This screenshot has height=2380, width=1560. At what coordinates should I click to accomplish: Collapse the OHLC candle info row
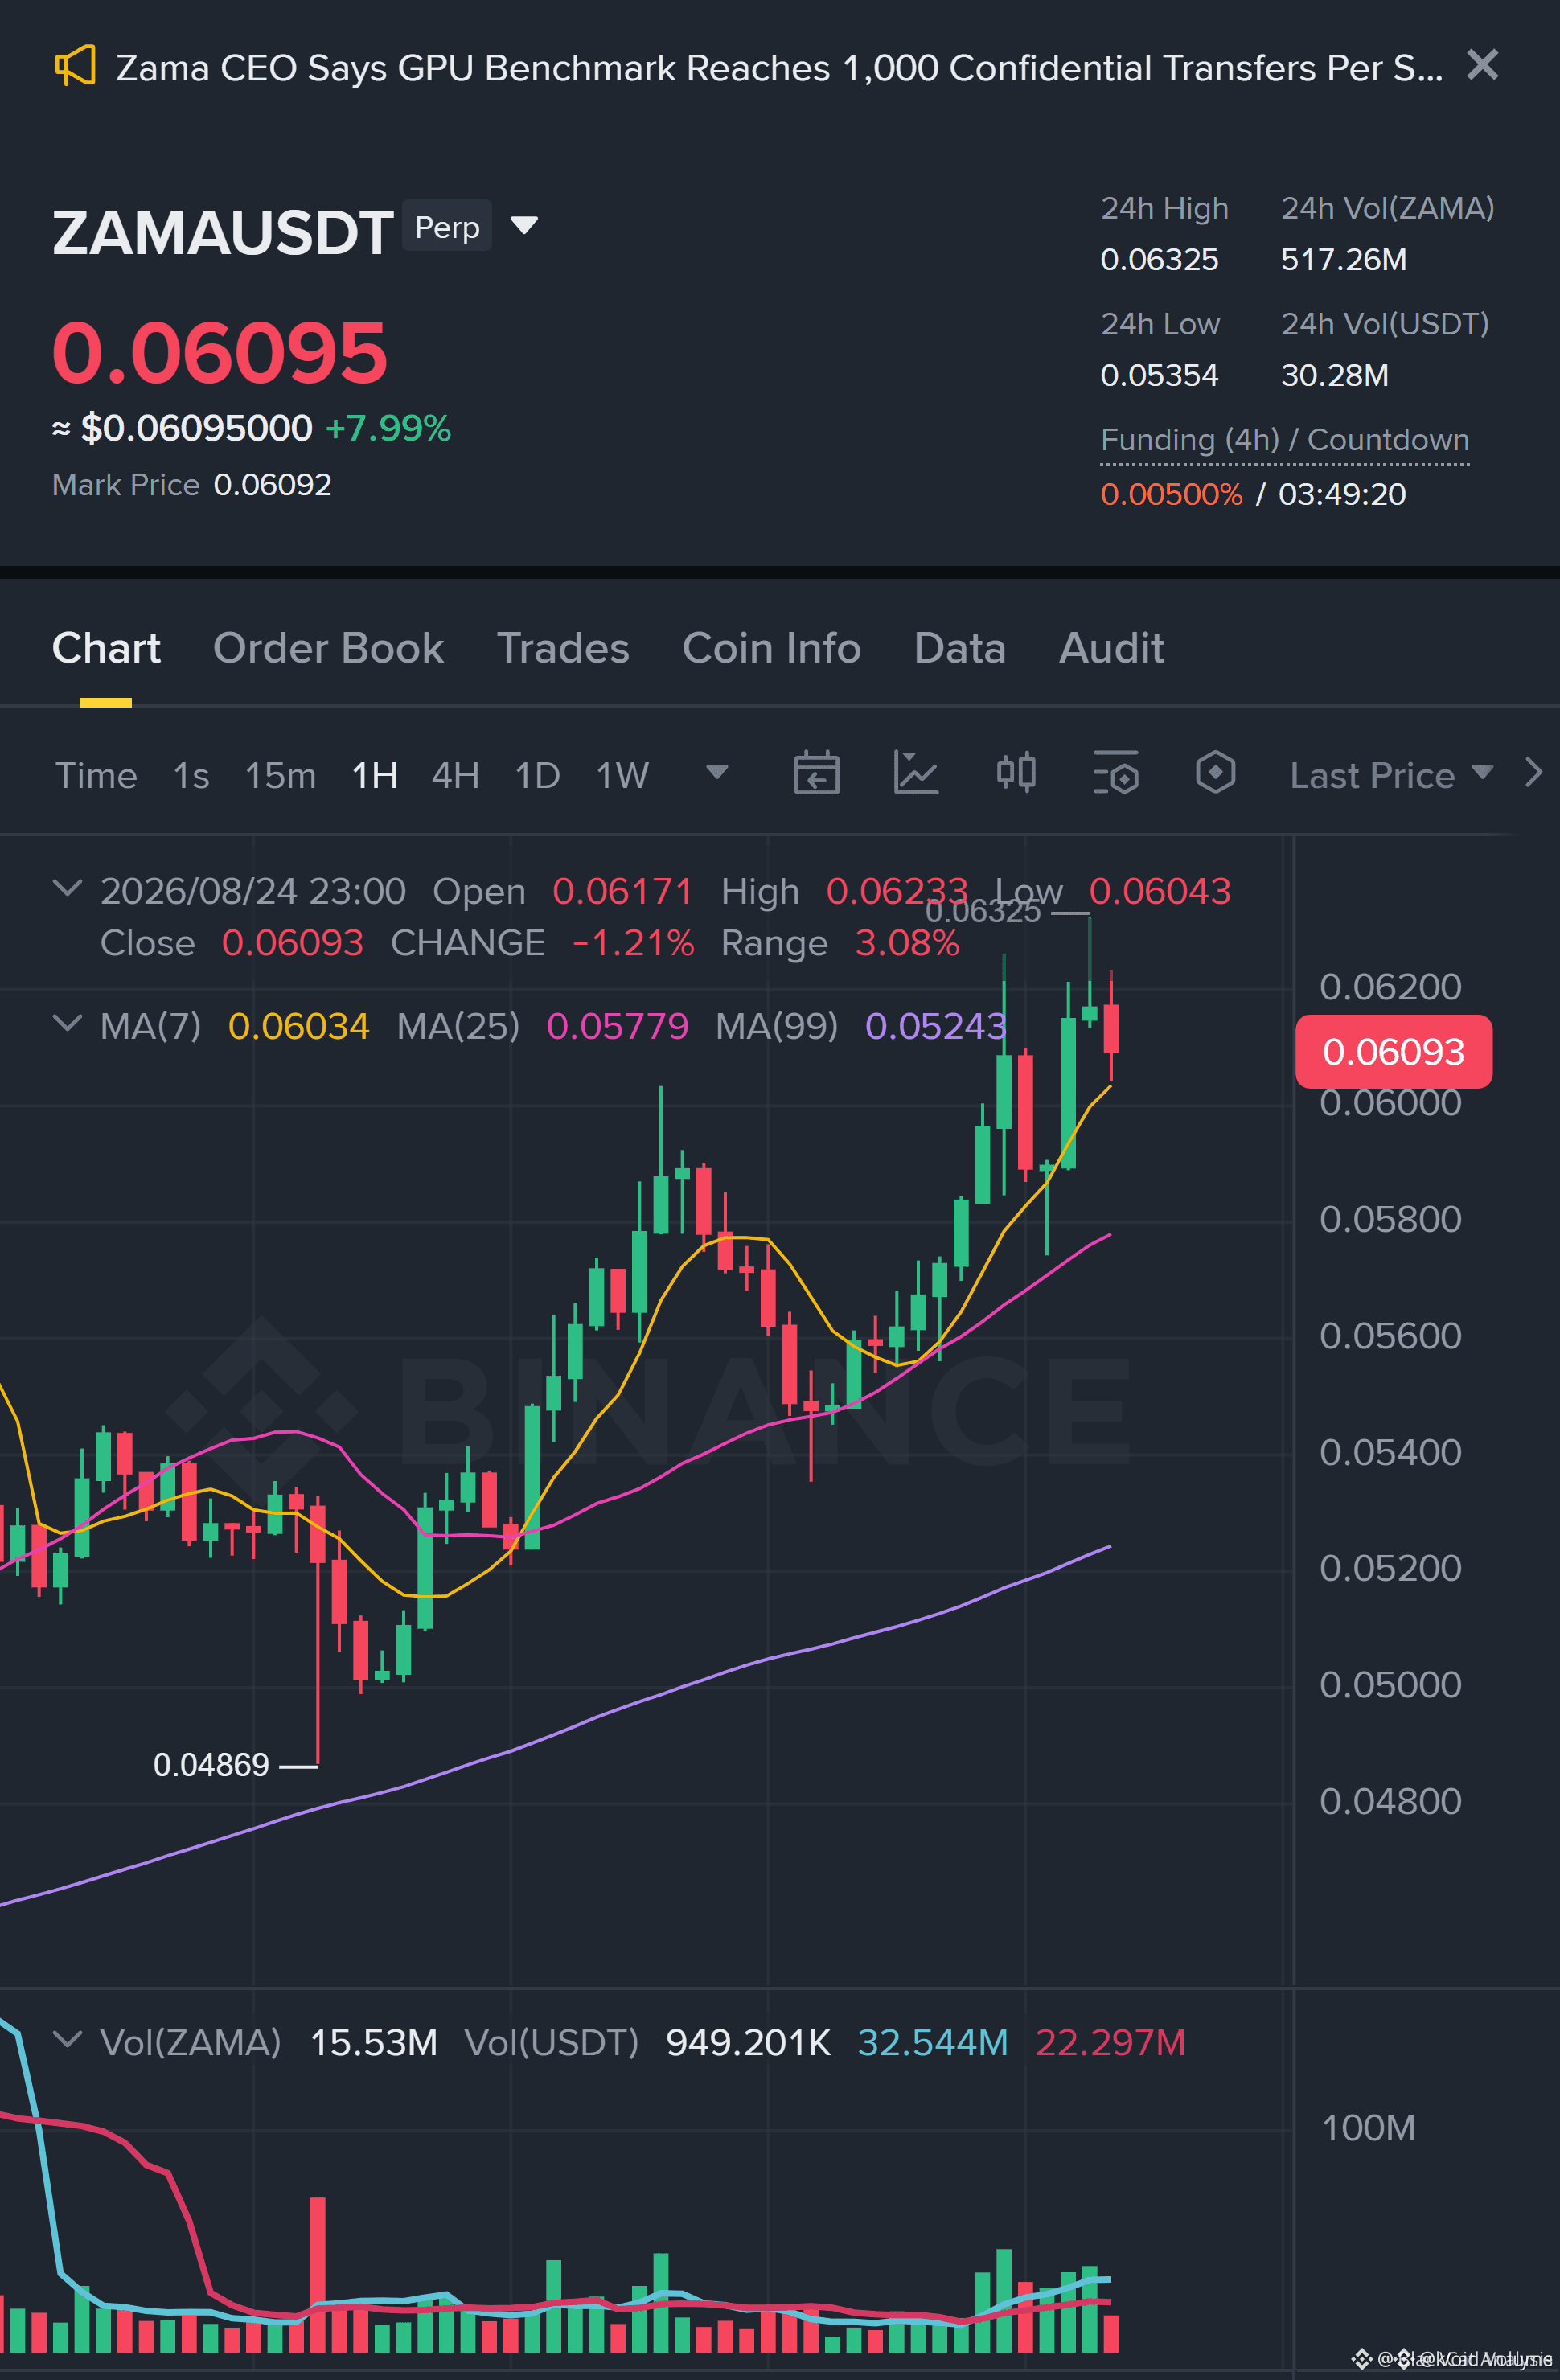[x=67, y=888]
